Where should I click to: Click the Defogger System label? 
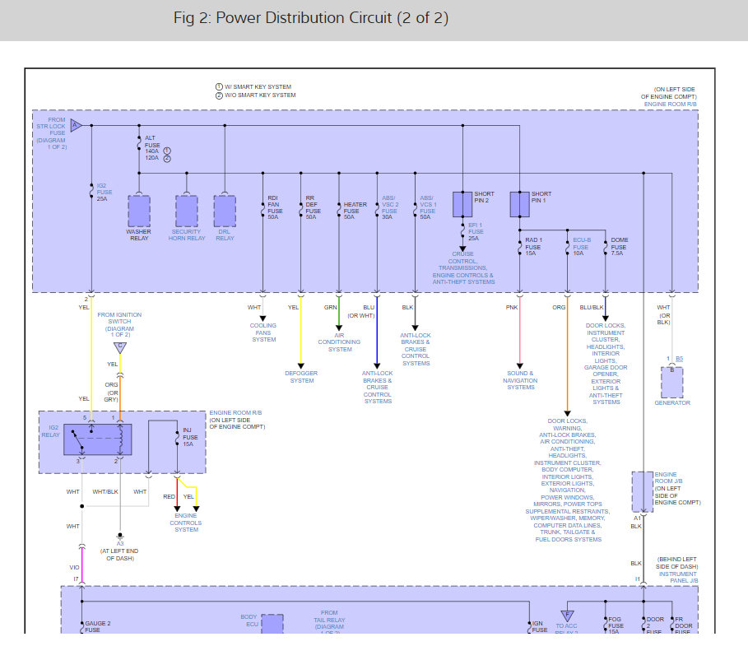(301, 377)
